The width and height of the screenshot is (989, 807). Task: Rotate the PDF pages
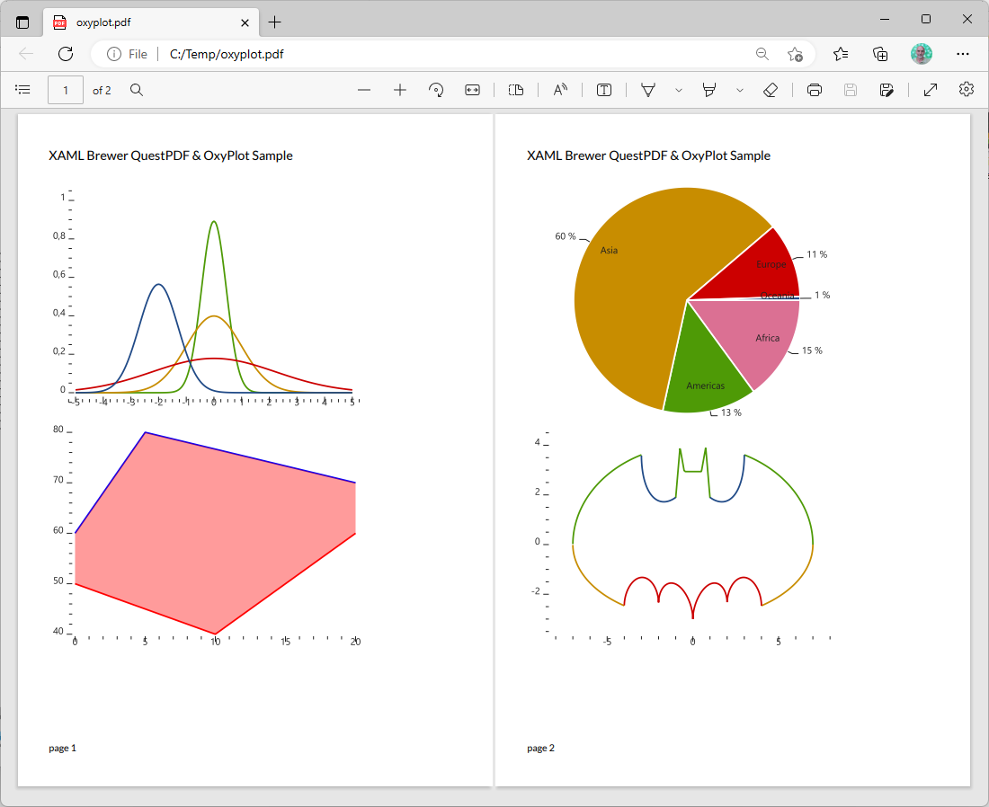pyautogui.click(x=436, y=90)
